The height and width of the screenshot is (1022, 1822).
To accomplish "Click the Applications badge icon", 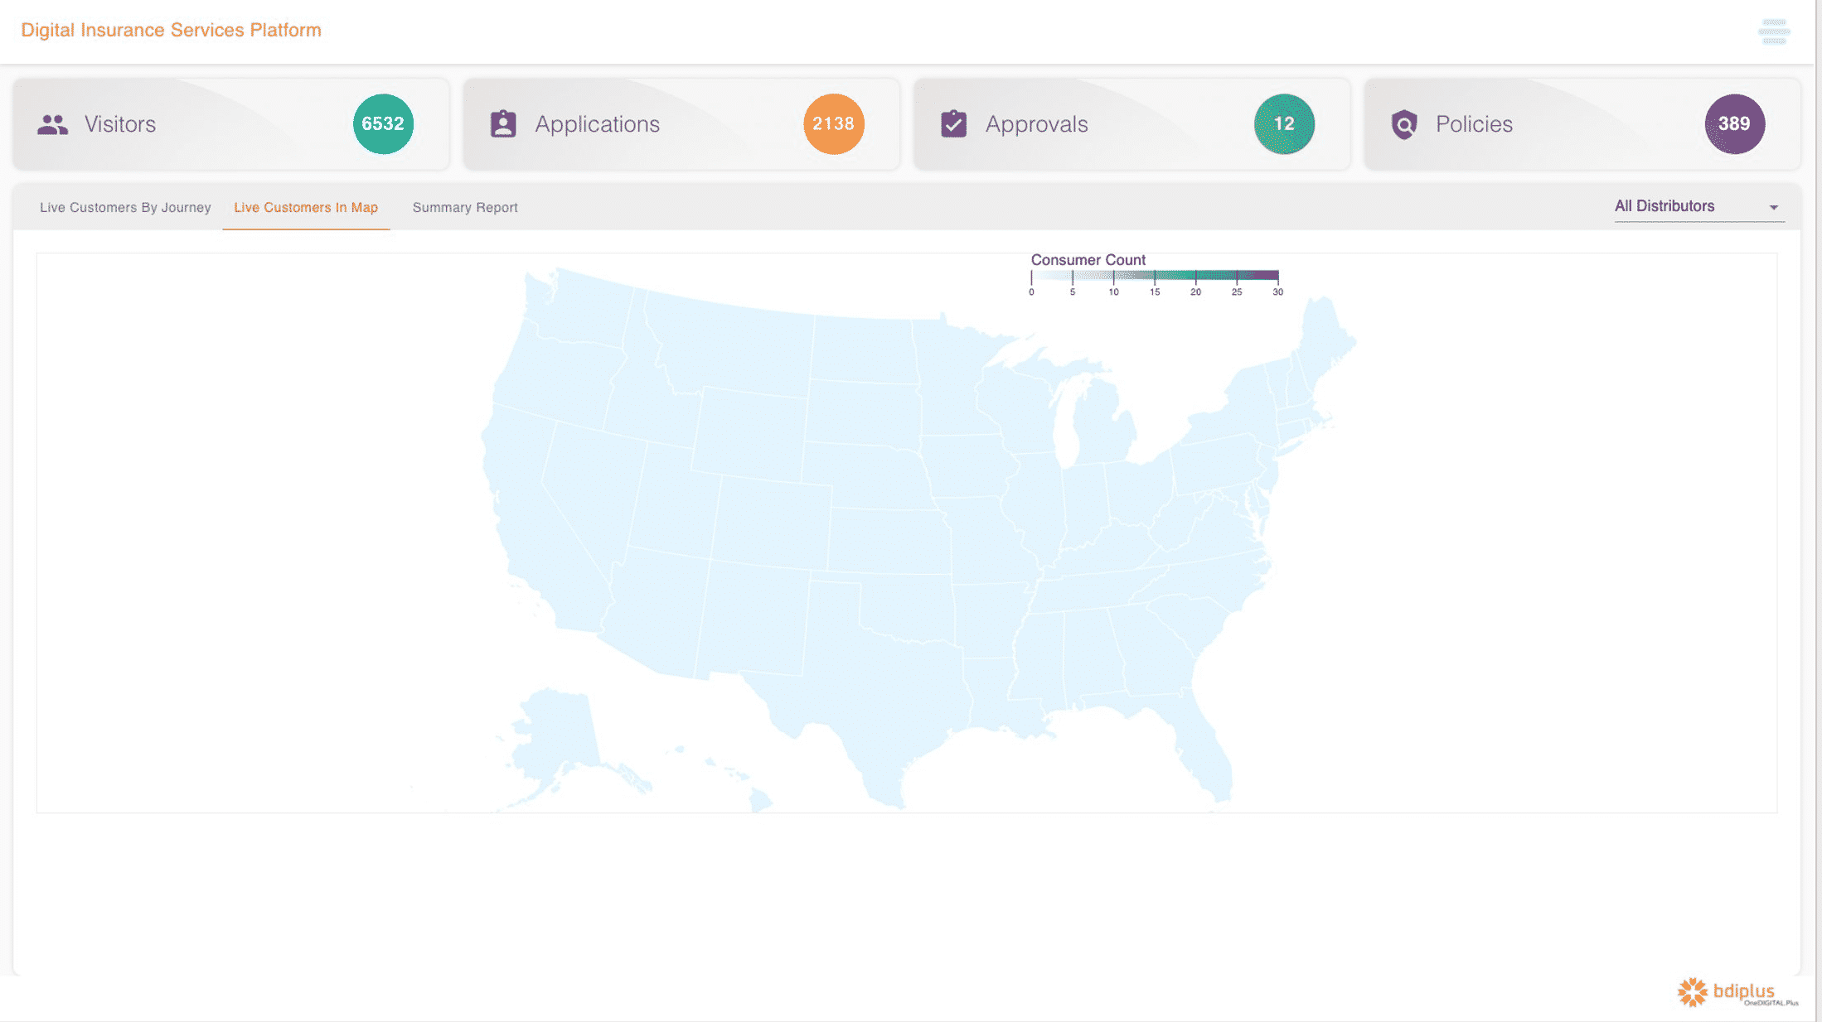I will pos(503,124).
